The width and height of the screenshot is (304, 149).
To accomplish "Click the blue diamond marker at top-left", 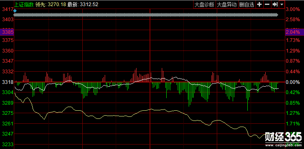I will 15,11.
